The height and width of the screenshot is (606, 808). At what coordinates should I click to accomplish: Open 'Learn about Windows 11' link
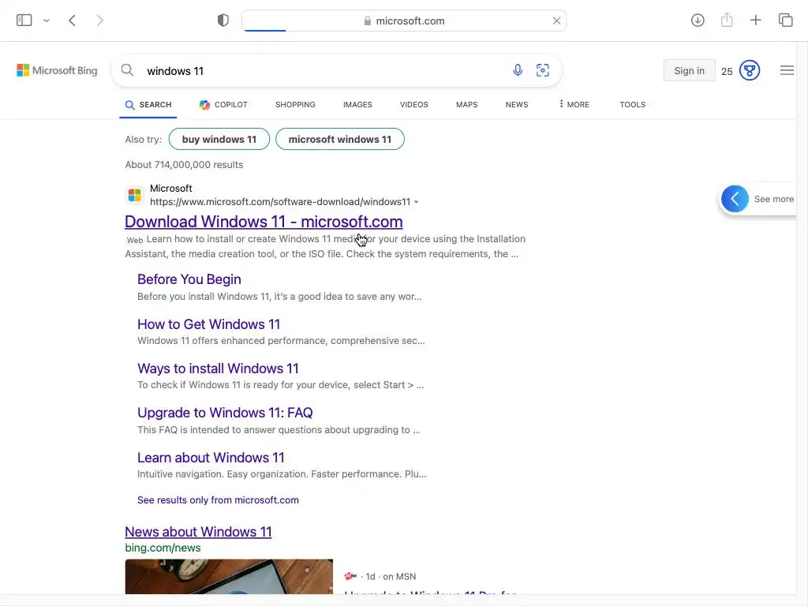211,458
